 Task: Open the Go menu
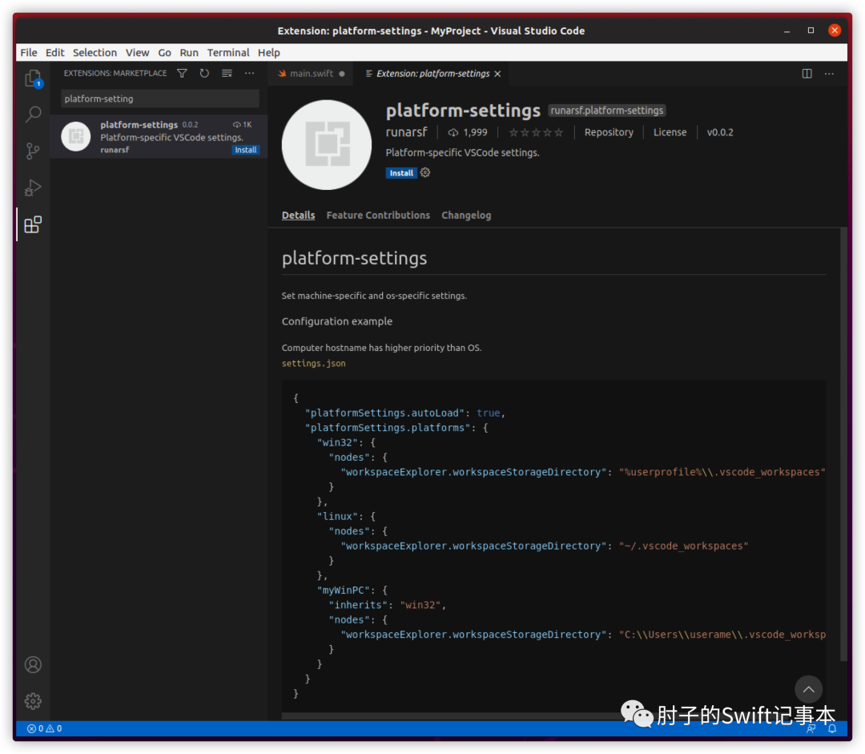[x=164, y=52]
